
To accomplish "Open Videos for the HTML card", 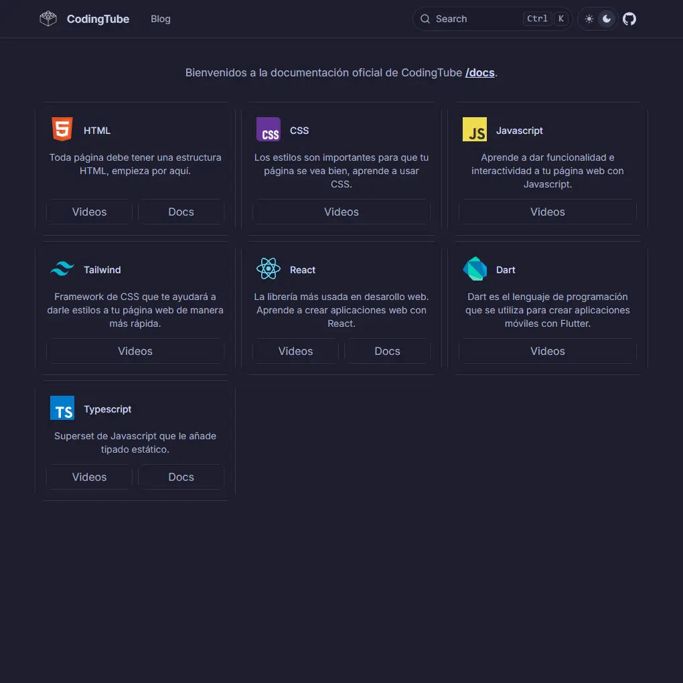I will pyautogui.click(x=88, y=211).
